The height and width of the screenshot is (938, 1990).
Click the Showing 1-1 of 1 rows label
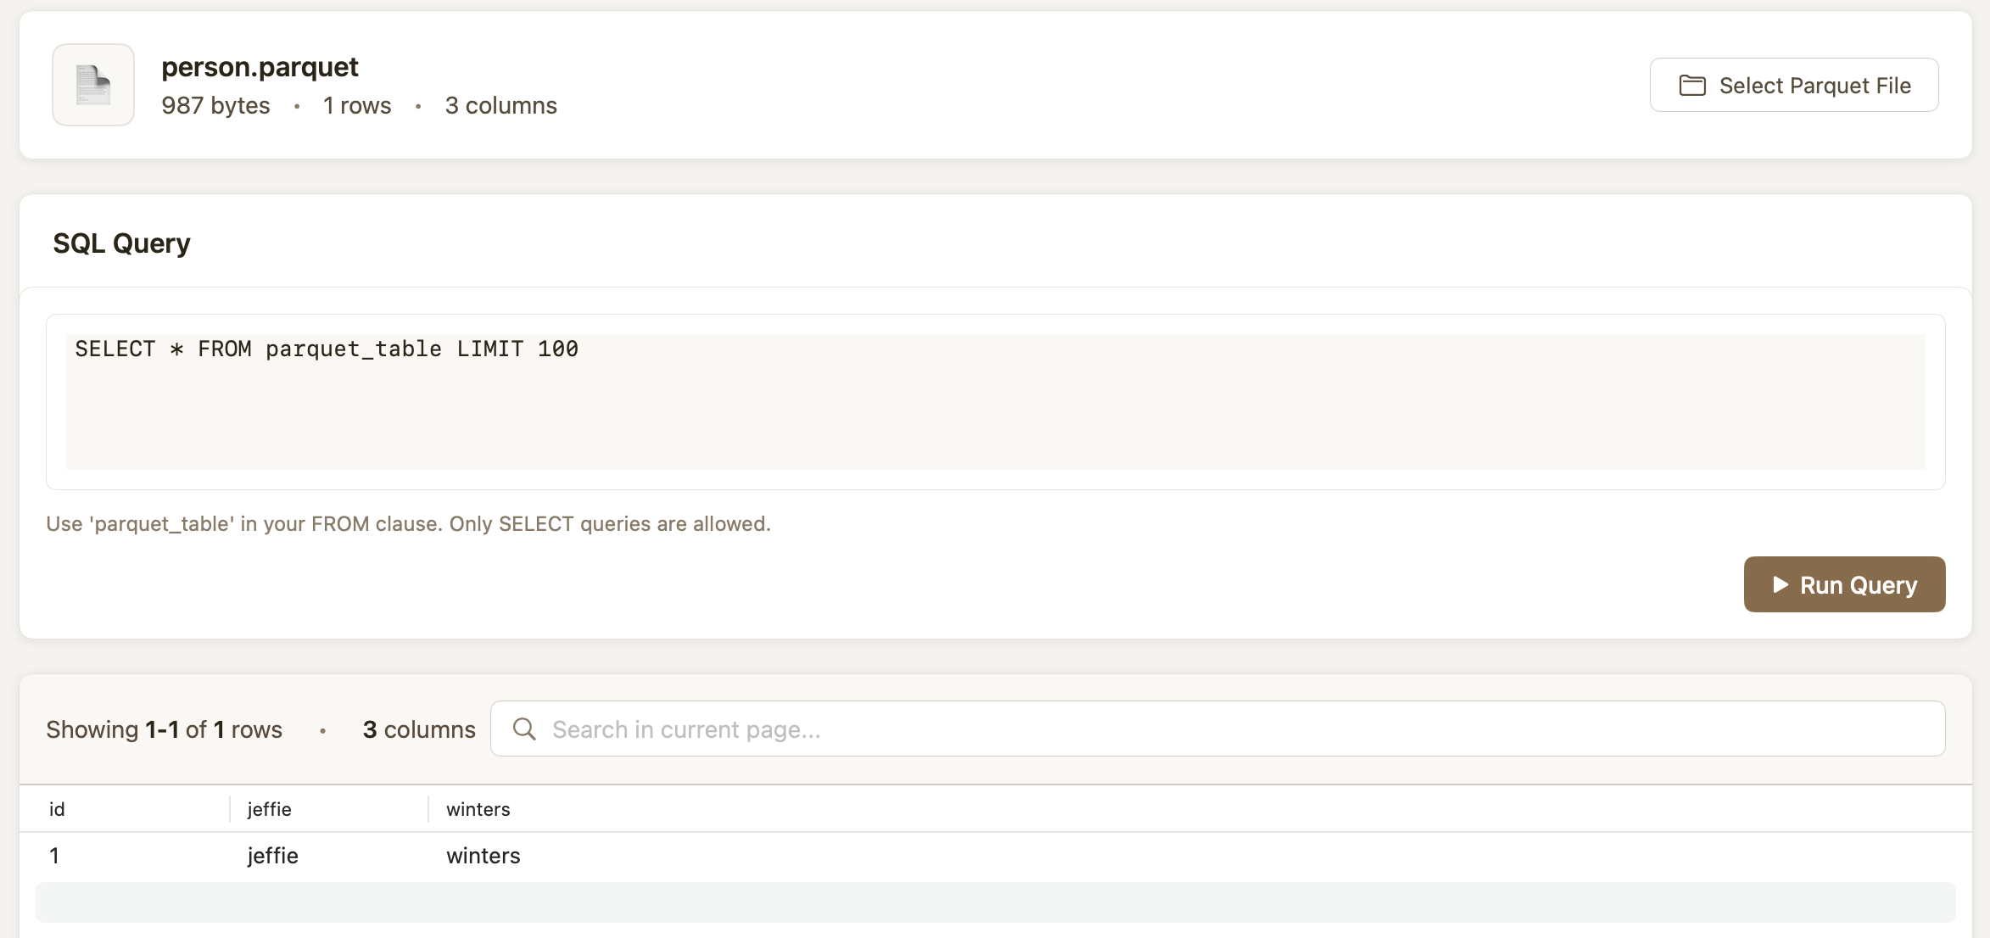click(164, 729)
